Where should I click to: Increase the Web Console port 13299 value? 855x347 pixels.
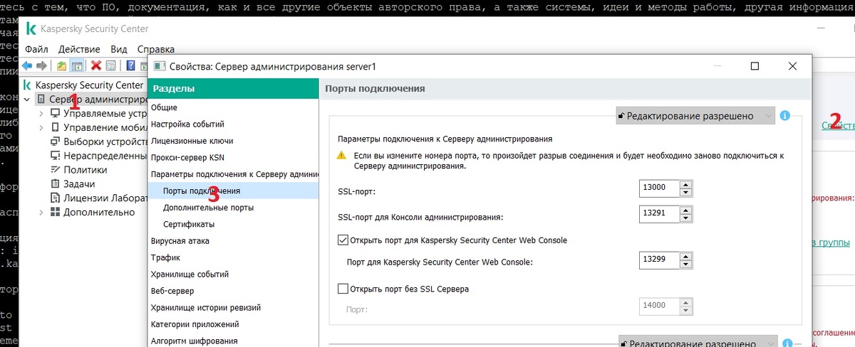[x=685, y=256]
